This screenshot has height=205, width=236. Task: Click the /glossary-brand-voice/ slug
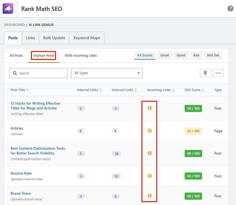27,199
